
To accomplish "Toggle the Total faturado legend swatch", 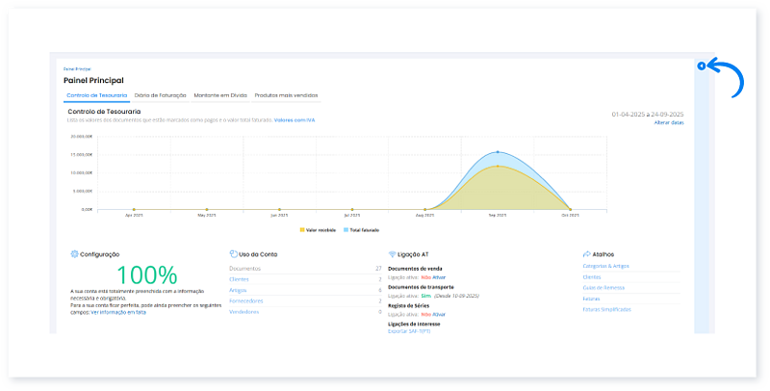I will pyautogui.click(x=344, y=231).
